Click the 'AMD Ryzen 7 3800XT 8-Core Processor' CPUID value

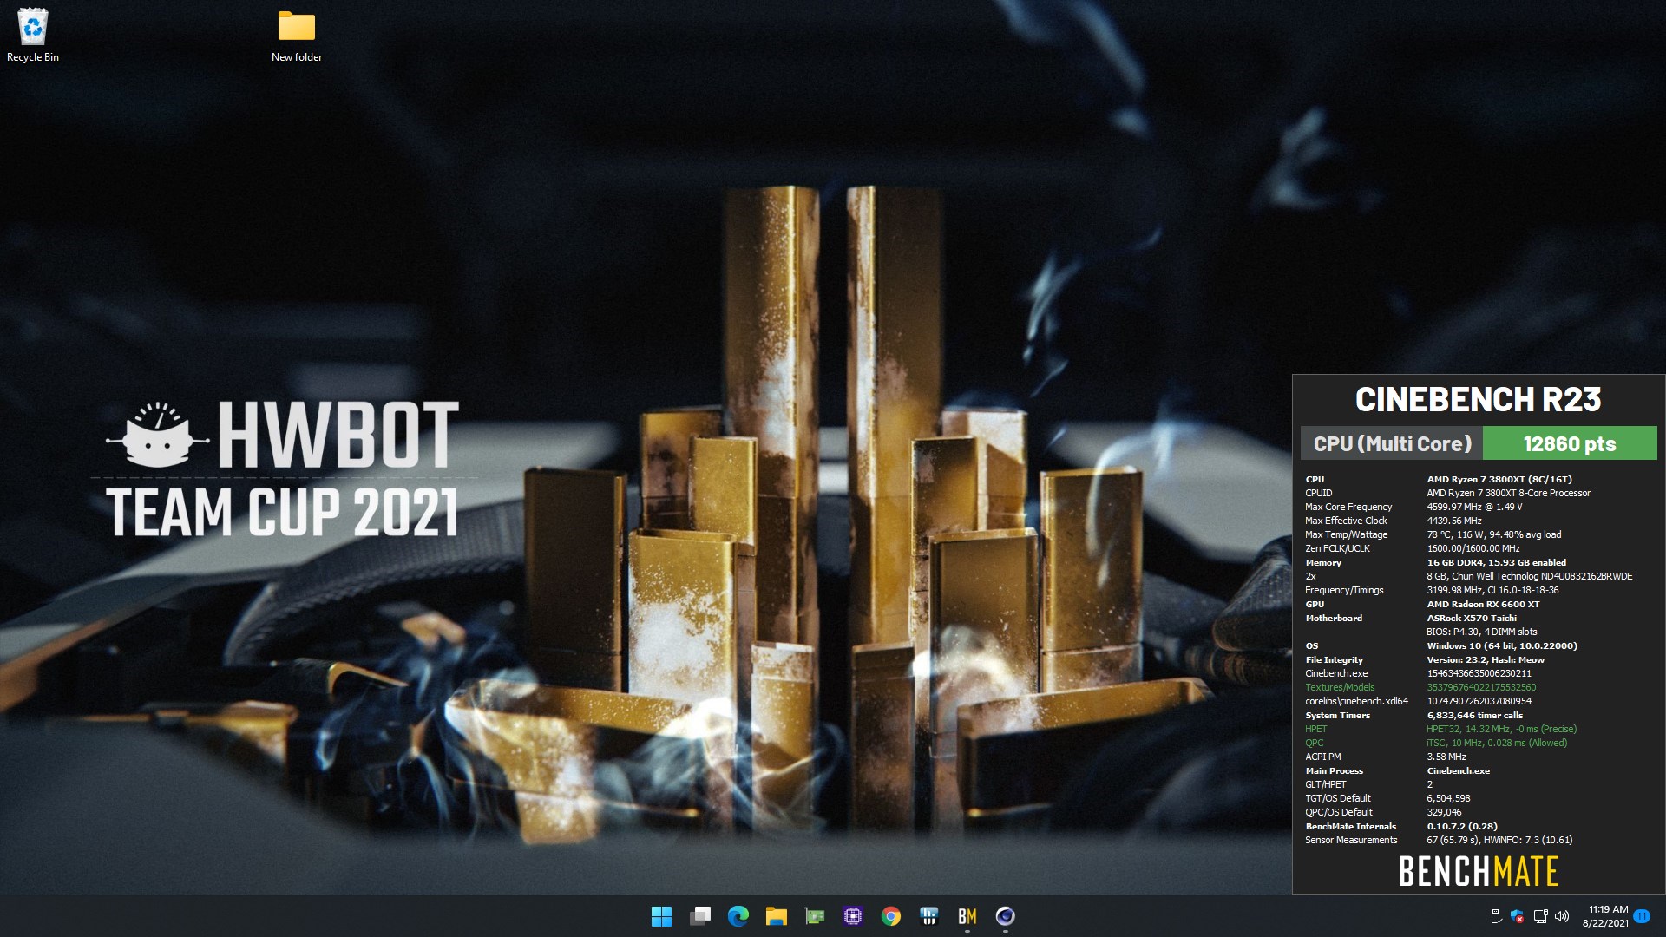coord(1508,493)
